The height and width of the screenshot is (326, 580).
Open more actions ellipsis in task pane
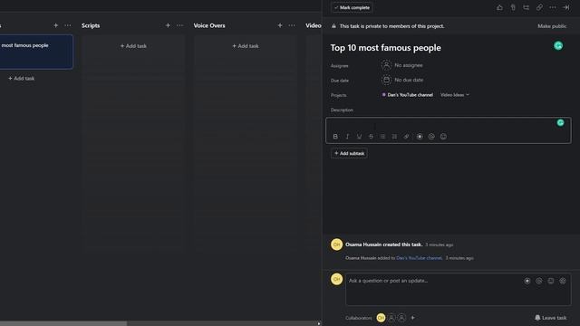click(553, 7)
